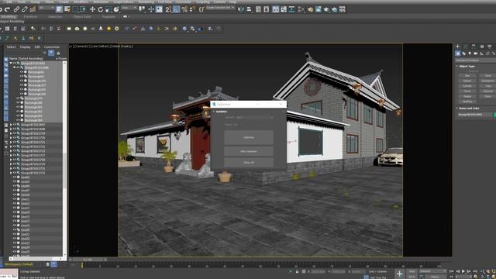Click the Scene Explorer vertical scrollbar

point(65,158)
